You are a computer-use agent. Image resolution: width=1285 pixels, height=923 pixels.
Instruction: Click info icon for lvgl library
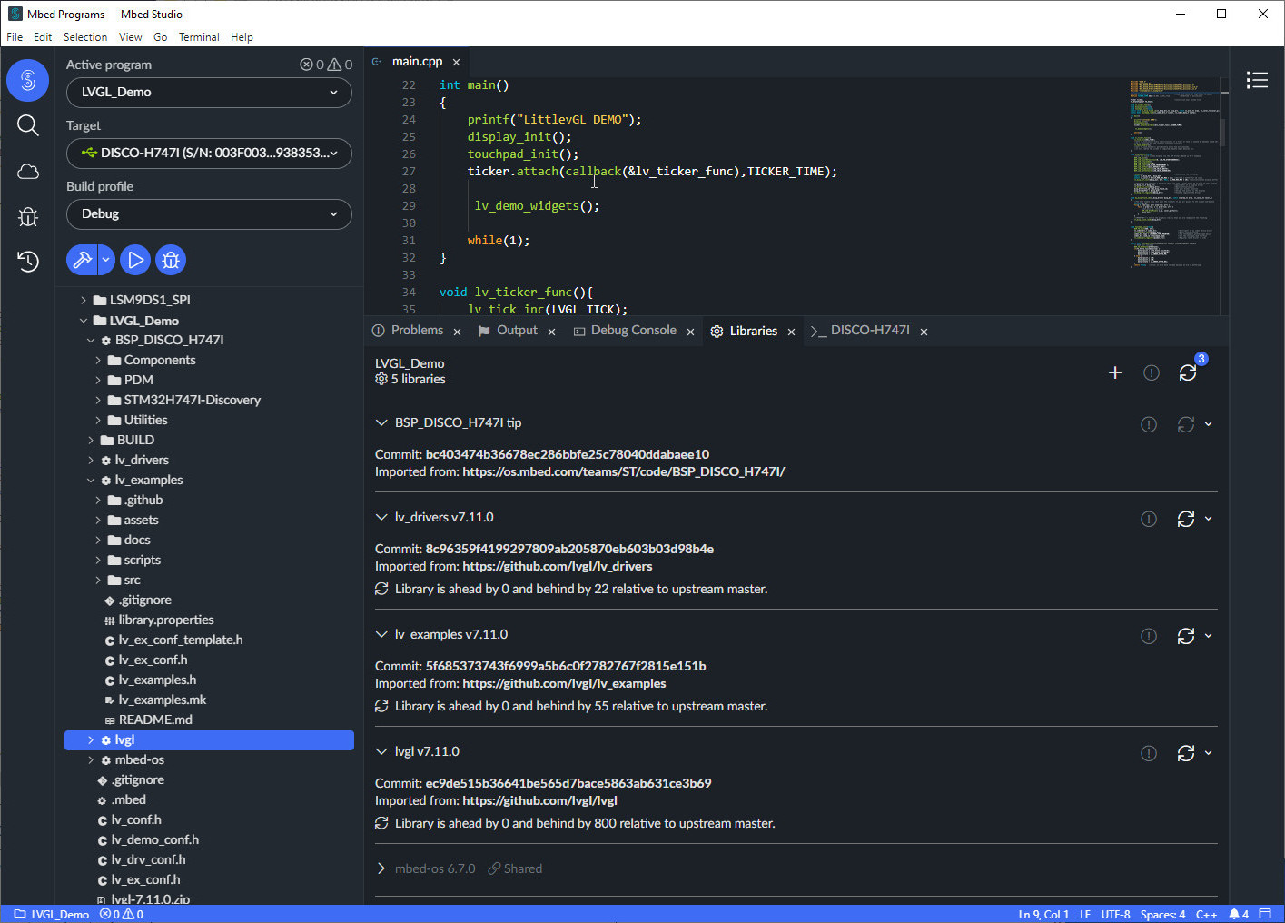1149,753
